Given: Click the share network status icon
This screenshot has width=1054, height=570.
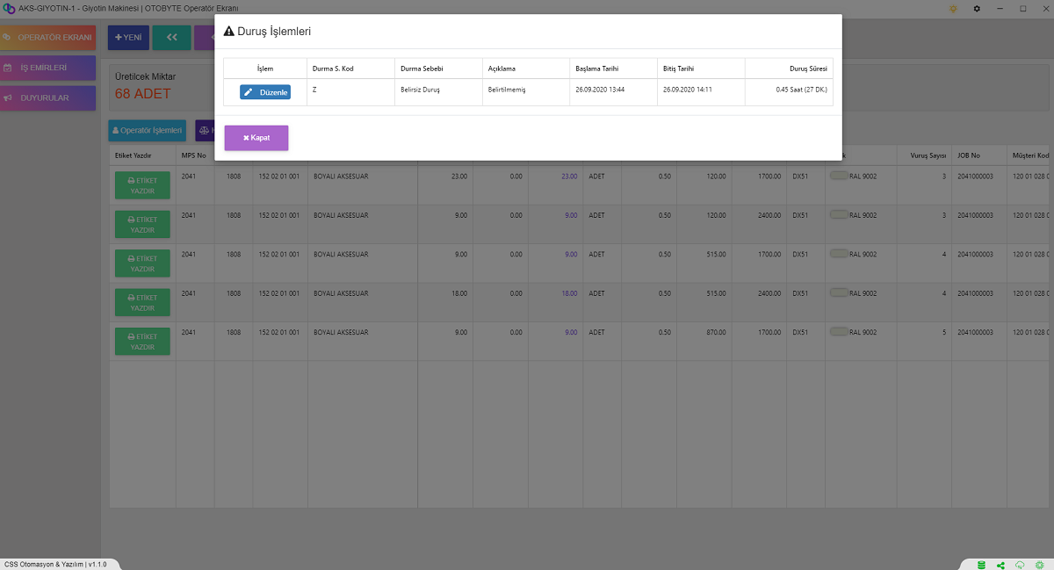Looking at the screenshot, I should (x=1001, y=564).
